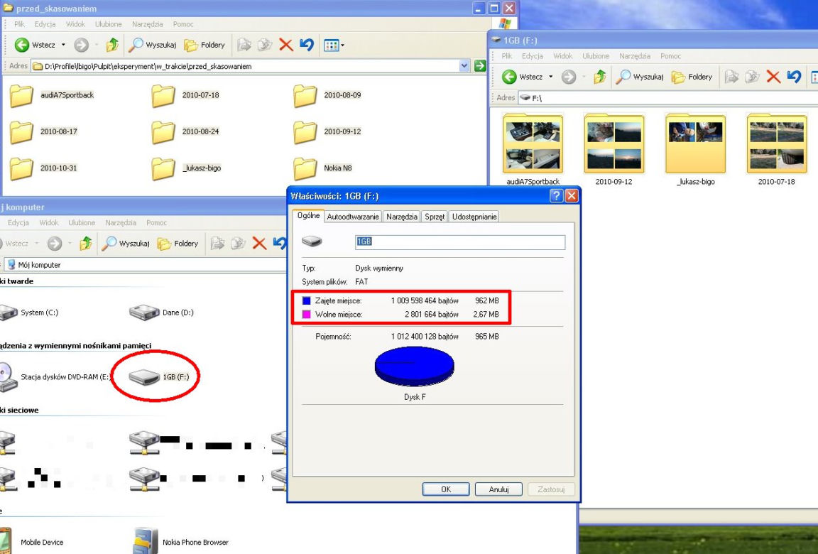Screen dimensions: 818x554
Task: Click the Undo icon in przed_skasowaniem window
Action: pos(307,45)
